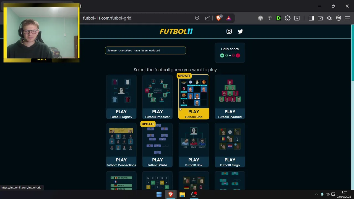
Task: Expand the system tray hidden icons
Action: click(x=316, y=194)
